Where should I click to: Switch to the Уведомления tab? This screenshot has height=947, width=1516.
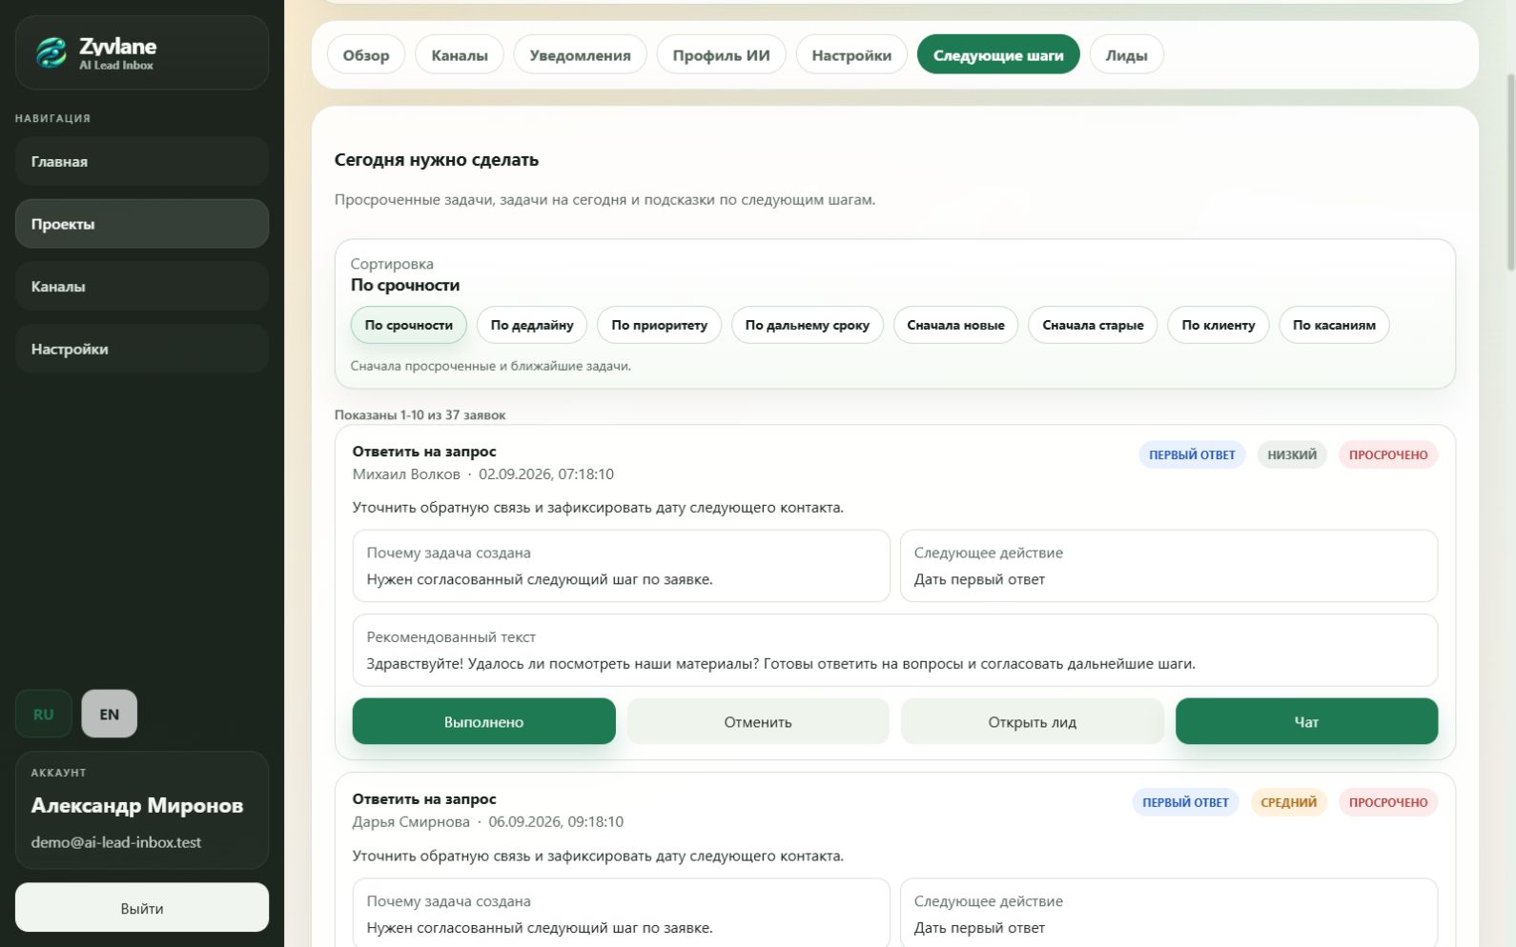tap(580, 54)
